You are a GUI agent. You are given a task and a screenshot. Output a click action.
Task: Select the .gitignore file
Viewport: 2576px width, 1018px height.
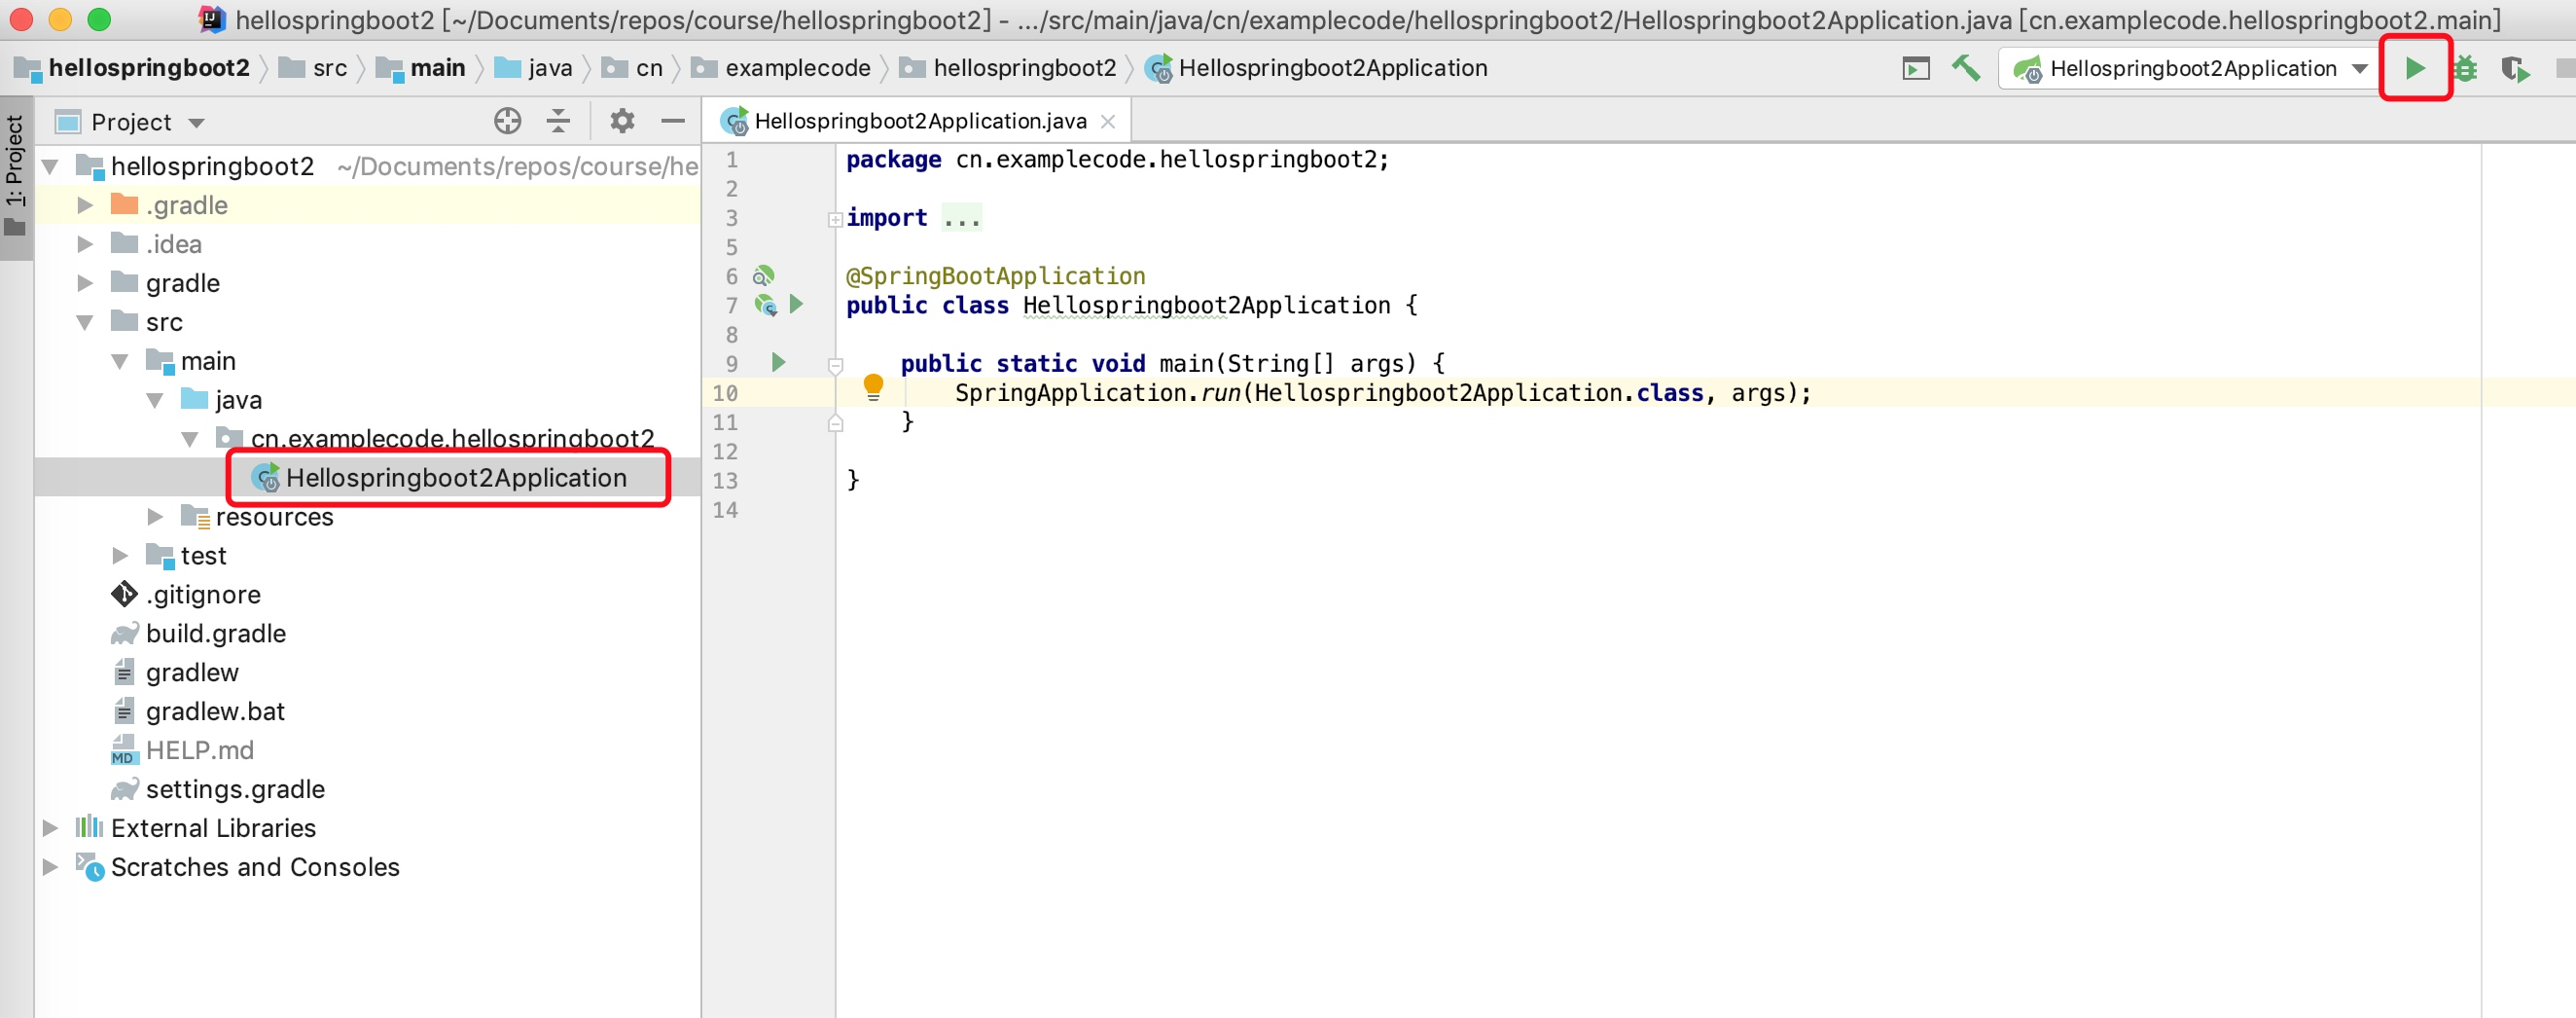point(368,595)
